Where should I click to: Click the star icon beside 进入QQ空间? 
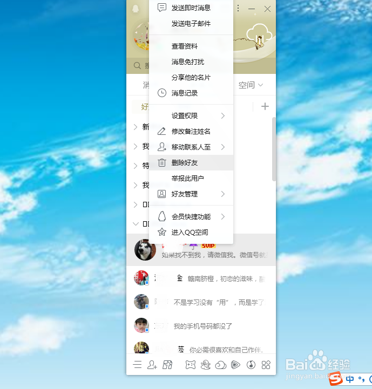pos(162,232)
